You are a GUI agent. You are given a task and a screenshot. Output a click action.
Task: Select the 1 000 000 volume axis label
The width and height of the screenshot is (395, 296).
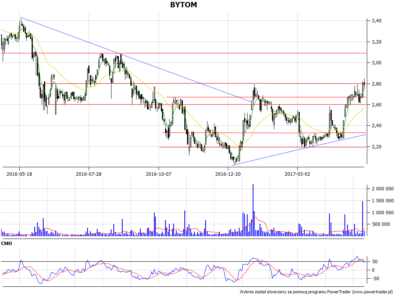pyautogui.click(x=382, y=213)
